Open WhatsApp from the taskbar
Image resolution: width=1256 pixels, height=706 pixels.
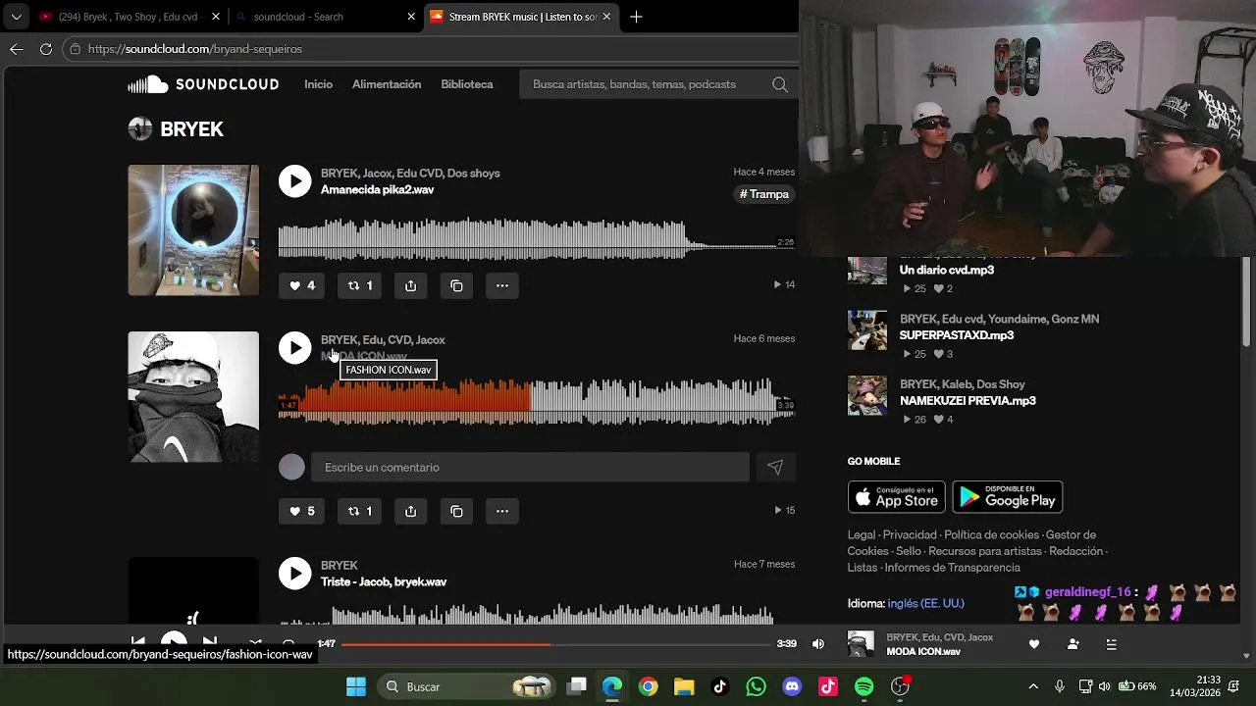(756, 686)
